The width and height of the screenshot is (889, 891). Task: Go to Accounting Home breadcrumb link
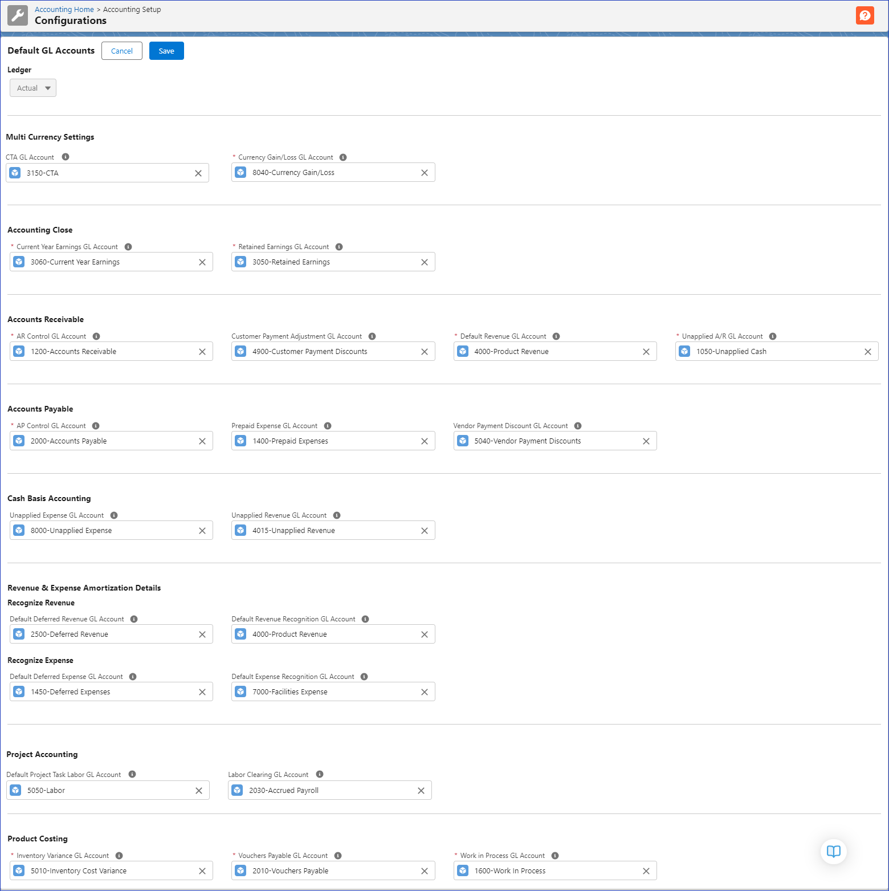click(x=64, y=9)
